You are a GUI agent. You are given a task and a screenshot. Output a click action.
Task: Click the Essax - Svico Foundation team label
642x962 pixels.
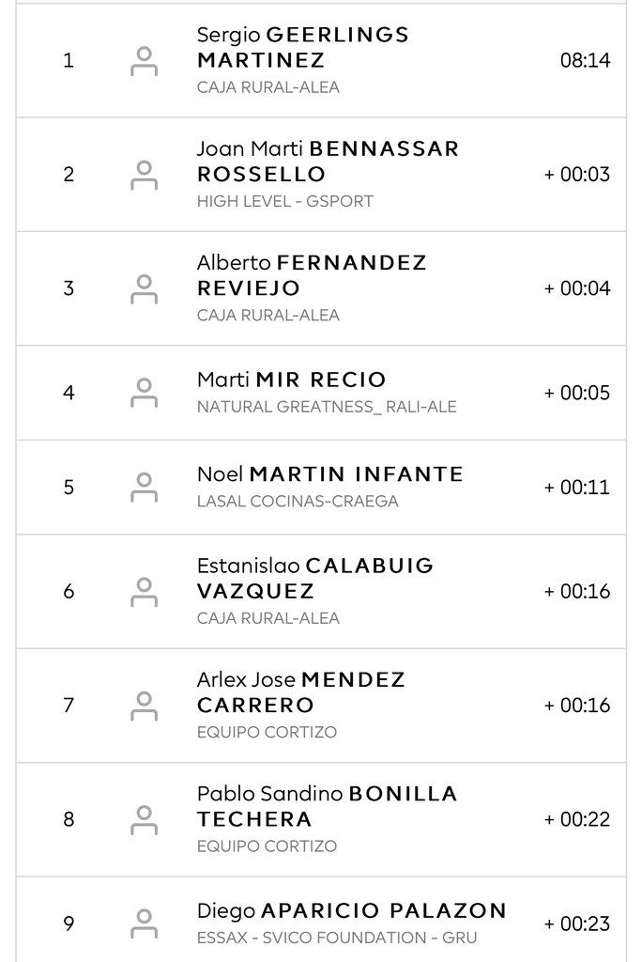pos(337,938)
